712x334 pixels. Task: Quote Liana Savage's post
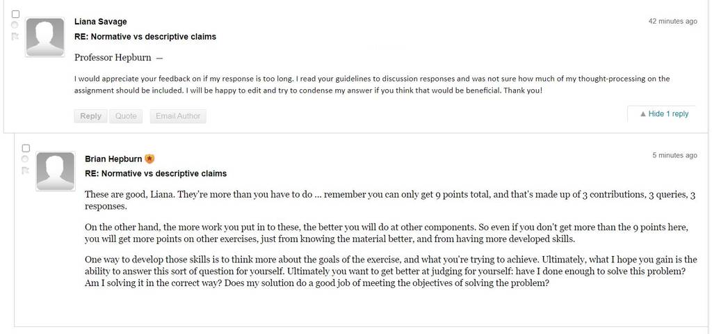coord(126,116)
